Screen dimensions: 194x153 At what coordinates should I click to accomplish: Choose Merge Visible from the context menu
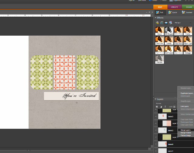pos(186,133)
